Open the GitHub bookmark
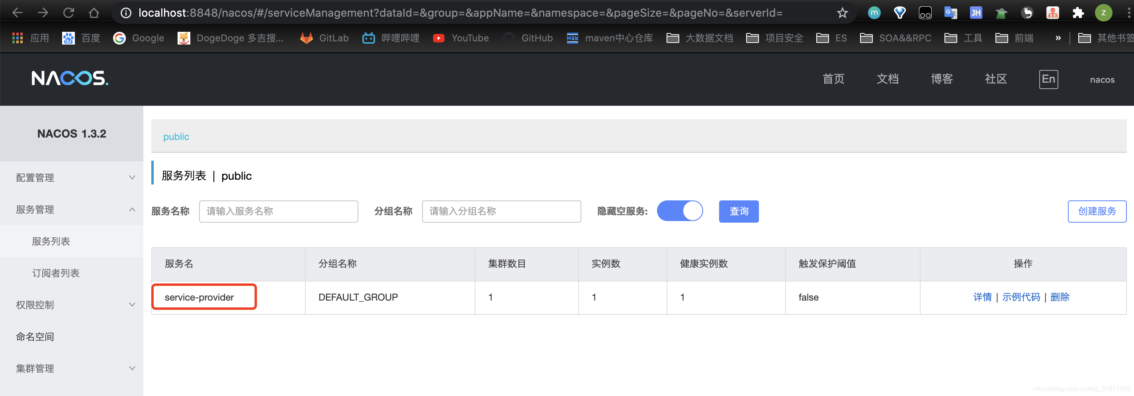This screenshot has width=1134, height=396. coord(527,38)
